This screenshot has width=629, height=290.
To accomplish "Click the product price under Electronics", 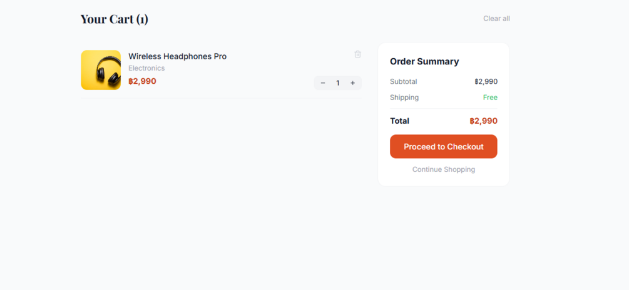I will click(x=142, y=81).
